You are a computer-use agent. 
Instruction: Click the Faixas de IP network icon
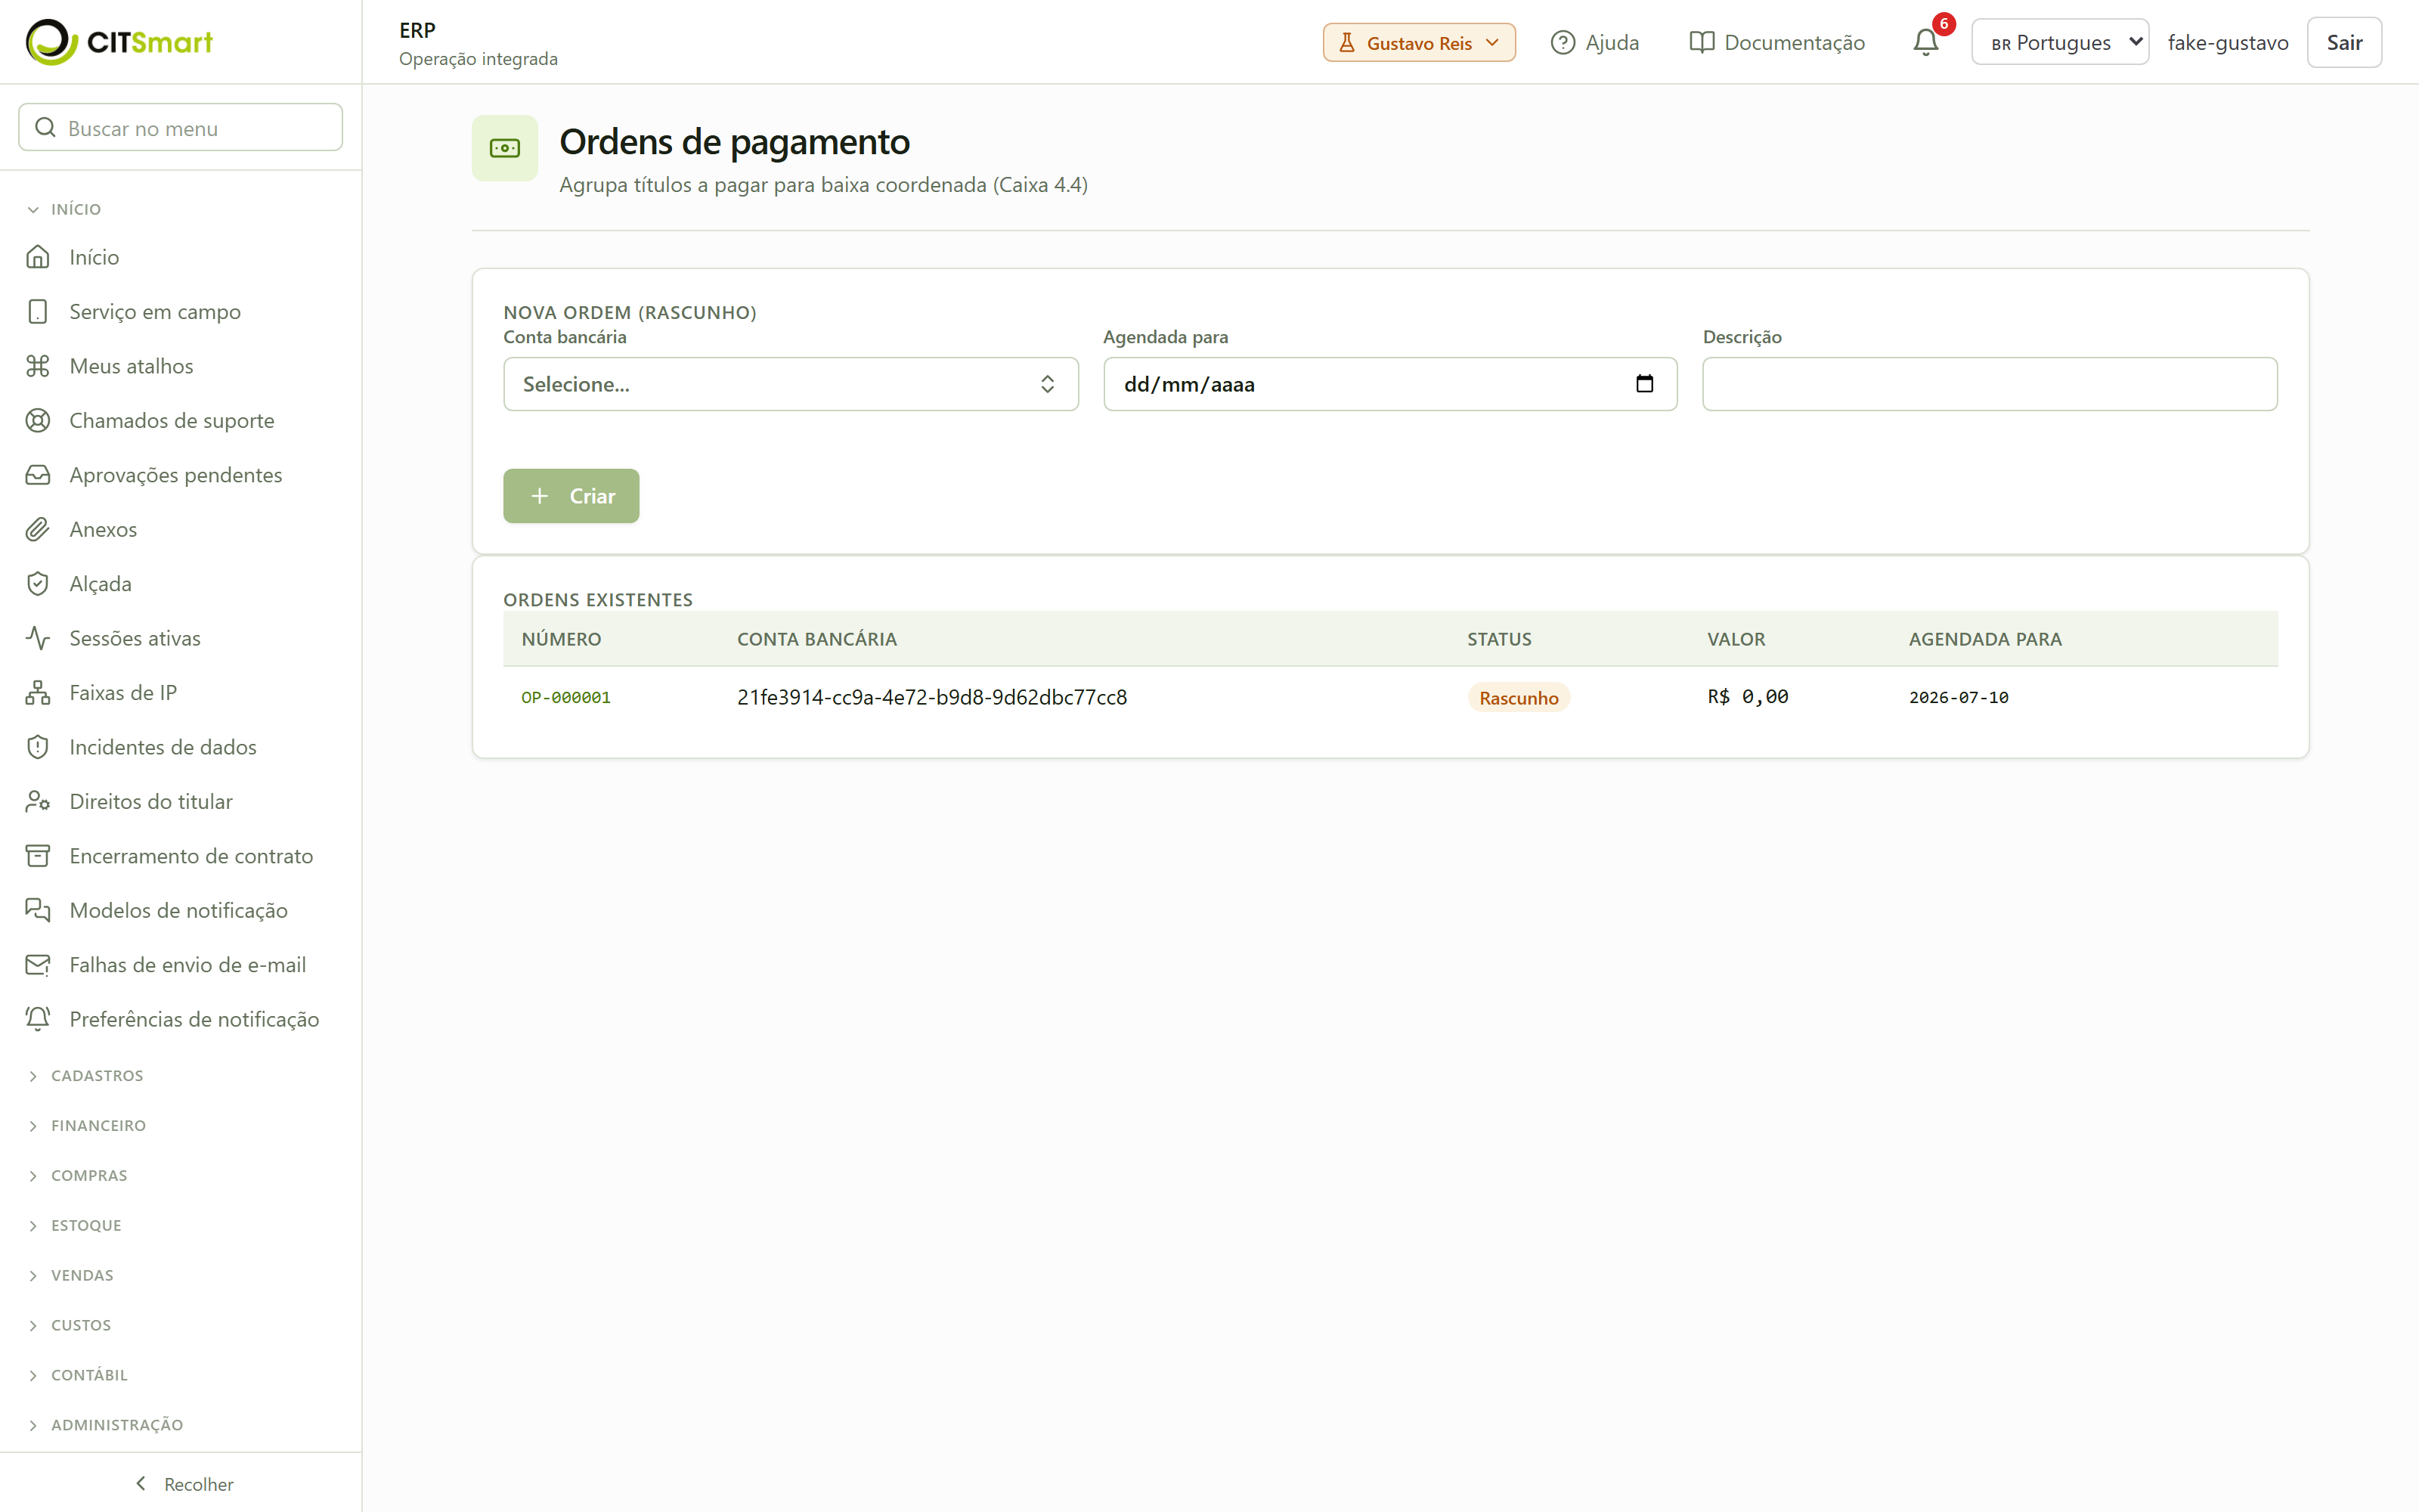pyautogui.click(x=38, y=693)
